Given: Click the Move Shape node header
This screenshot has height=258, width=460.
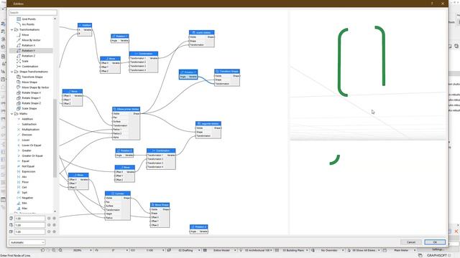Looking at the screenshot, I should click(x=160, y=205).
